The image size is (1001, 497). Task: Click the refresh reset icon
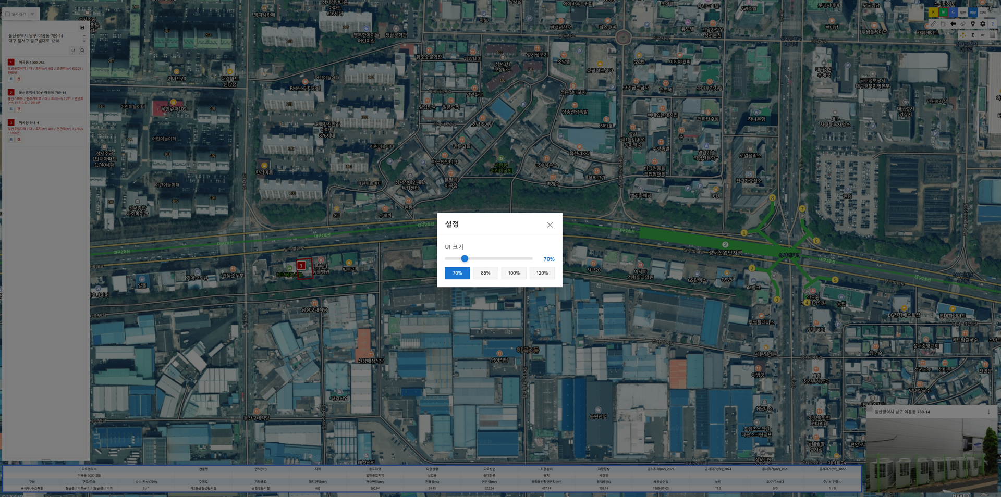click(74, 51)
